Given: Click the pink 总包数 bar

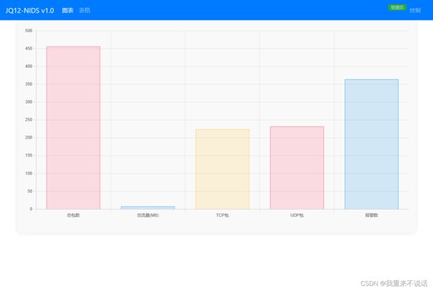Looking at the screenshot, I should pyautogui.click(x=73, y=128).
